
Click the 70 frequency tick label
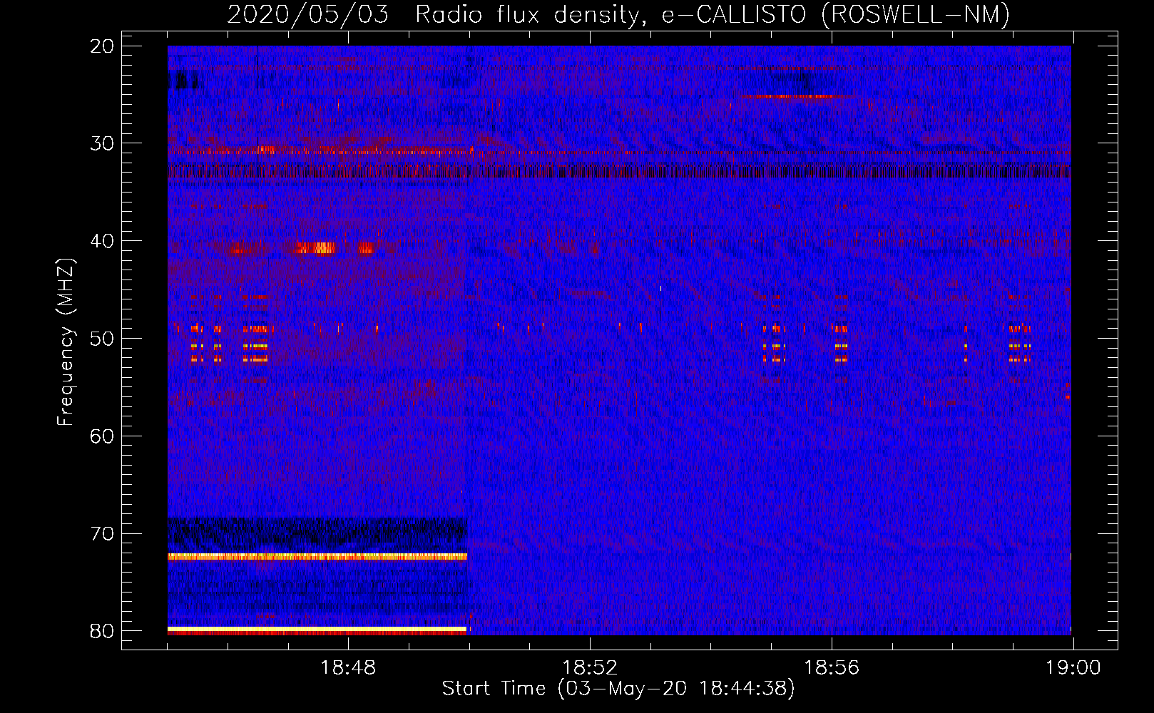(x=102, y=533)
